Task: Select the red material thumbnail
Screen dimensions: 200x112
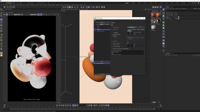Action: click(x=153, y=15)
